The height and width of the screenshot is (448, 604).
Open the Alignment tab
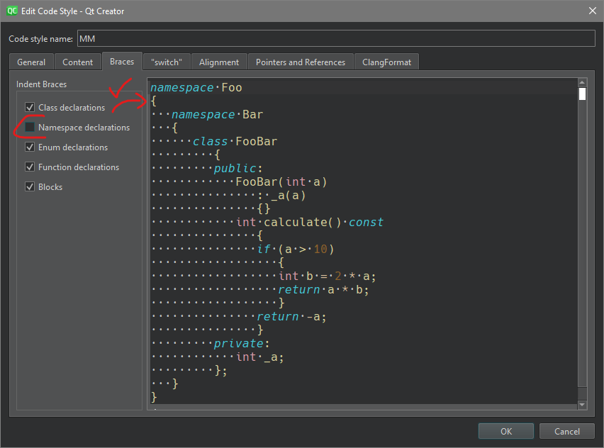coord(219,62)
